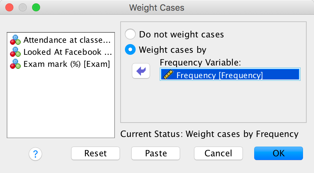Click the nominal icon beside Looked At Facebook
The height and width of the screenshot is (173, 314).
pos(15,52)
